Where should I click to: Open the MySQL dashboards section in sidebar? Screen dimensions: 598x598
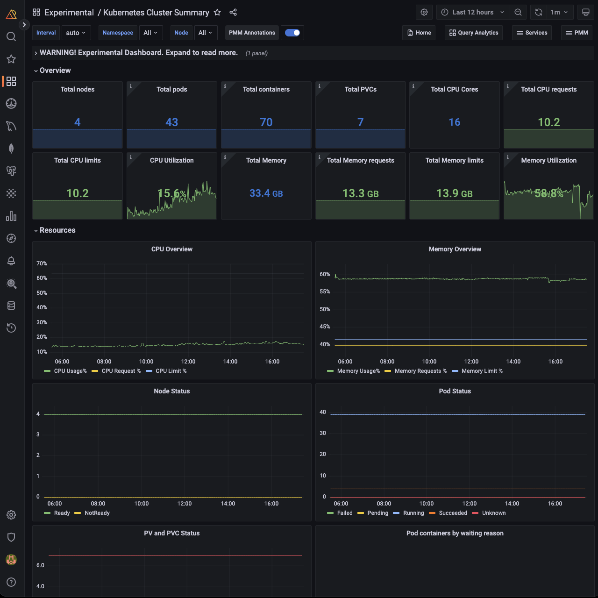click(11, 126)
